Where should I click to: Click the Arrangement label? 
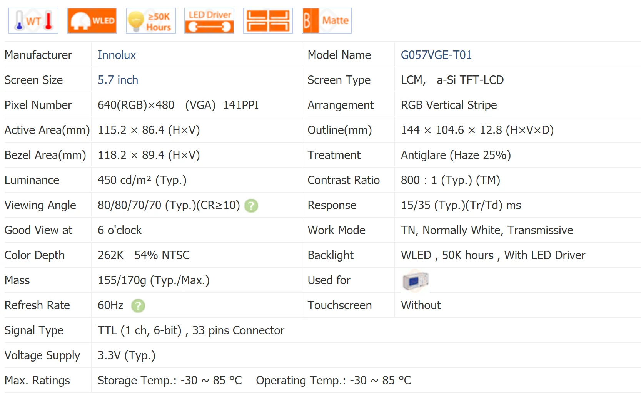click(341, 105)
